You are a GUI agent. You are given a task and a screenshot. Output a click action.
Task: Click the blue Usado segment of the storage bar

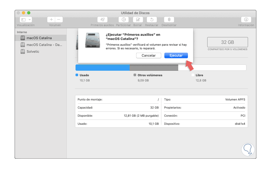pos(102,68)
